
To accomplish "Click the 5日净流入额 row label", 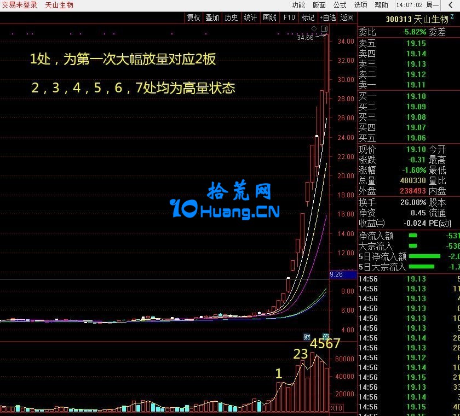I will (x=383, y=256).
